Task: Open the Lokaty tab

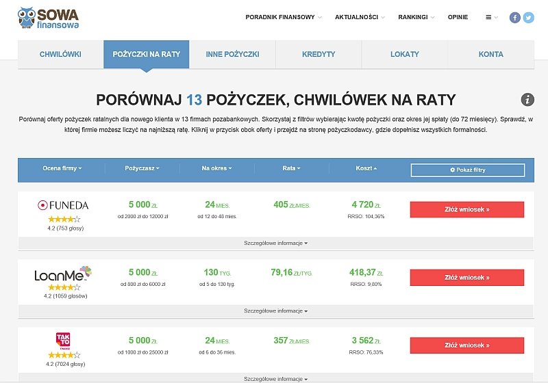Action: (404, 55)
